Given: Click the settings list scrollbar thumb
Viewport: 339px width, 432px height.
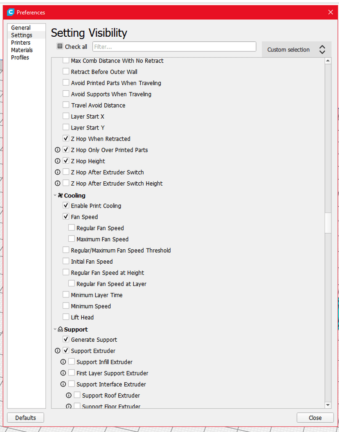Looking at the screenshot, I should 328,223.
